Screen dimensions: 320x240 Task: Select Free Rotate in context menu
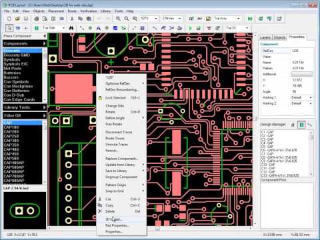pos(121,124)
